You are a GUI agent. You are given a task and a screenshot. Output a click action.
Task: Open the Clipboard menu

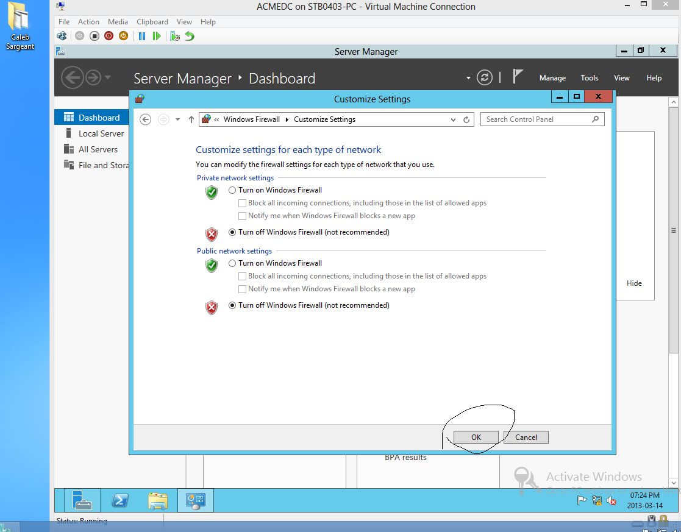152,22
